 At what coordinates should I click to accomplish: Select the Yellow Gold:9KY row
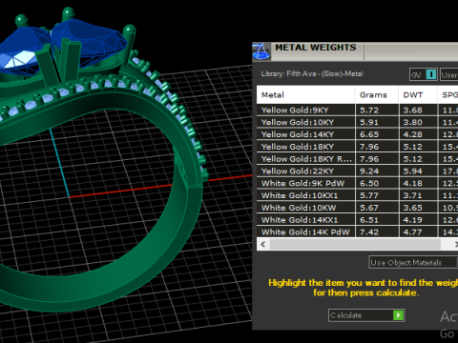[358, 111]
